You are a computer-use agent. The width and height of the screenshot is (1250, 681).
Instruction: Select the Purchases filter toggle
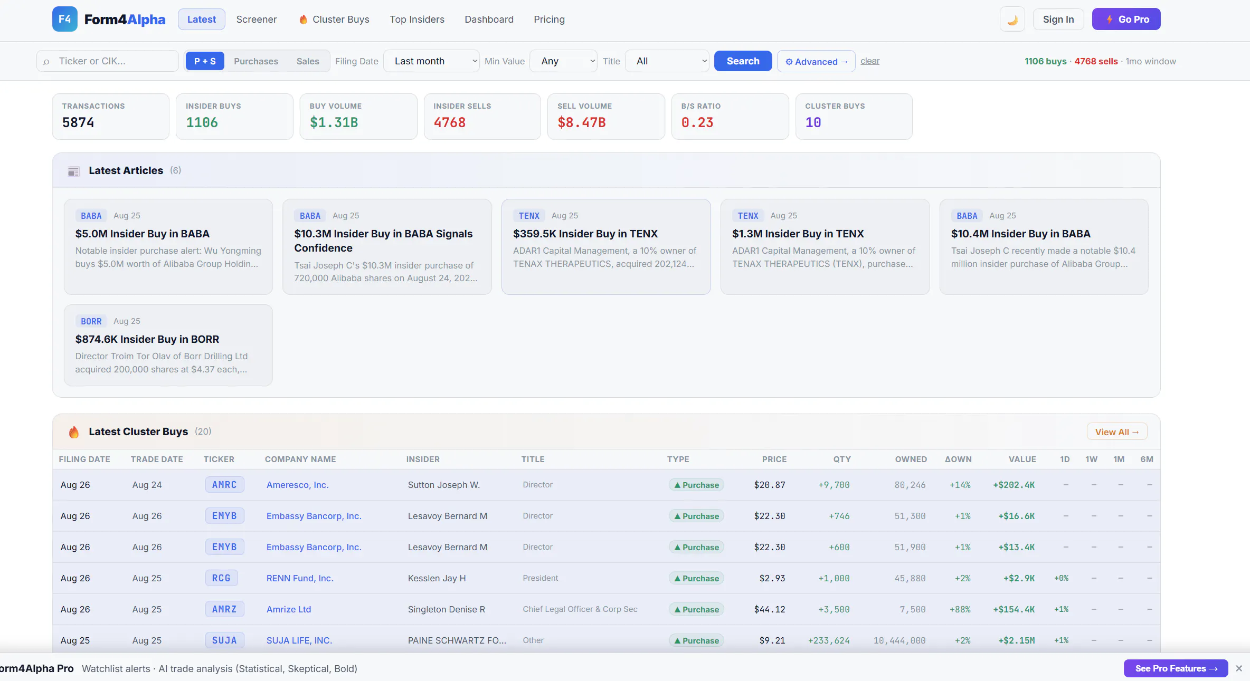coord(256,61)
